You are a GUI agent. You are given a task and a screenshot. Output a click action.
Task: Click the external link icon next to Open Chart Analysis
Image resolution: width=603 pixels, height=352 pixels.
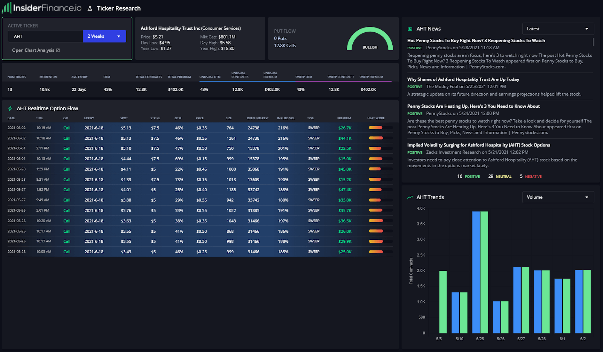click(x=58, y=50)
